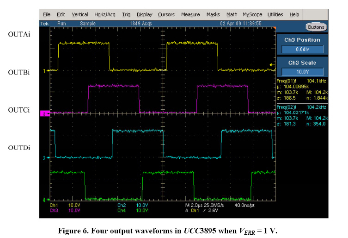348x238 pixels.
Task: Select the magenta channel 3 ground marker
Action: tap(45, 113)
